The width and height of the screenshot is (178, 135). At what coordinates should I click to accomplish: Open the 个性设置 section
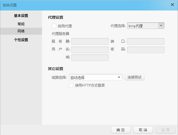tap(21, 40)
